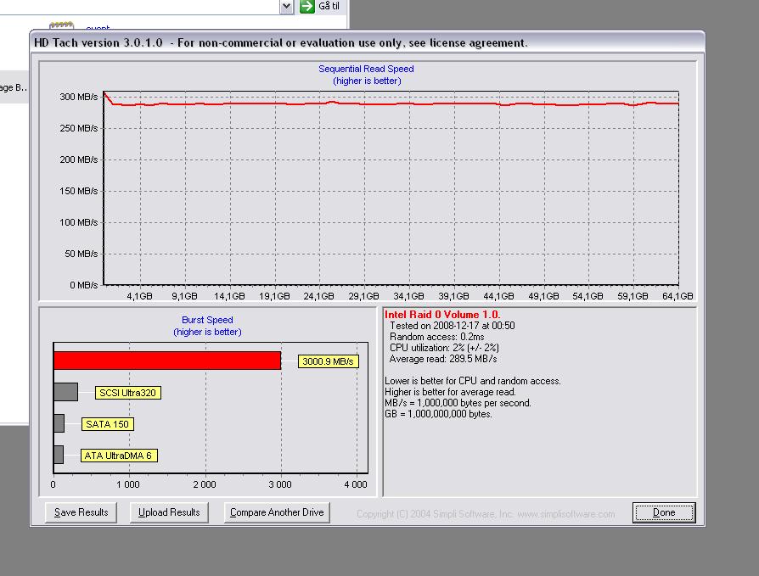The image size is (759, 576).
Task: Click the red burst speed bar
Action: point(167,361)
